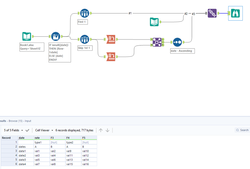Jump to next record down arrow
250x169 pixels.
(x=107, y=130)
